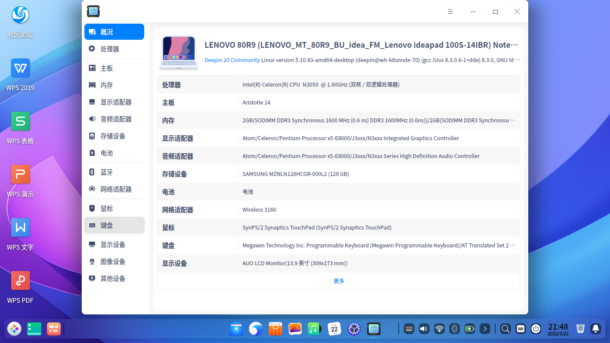Select 音频适配器 in the sidebar
Image resolution: width=610 pixels, height=343 pixels.
114,119
